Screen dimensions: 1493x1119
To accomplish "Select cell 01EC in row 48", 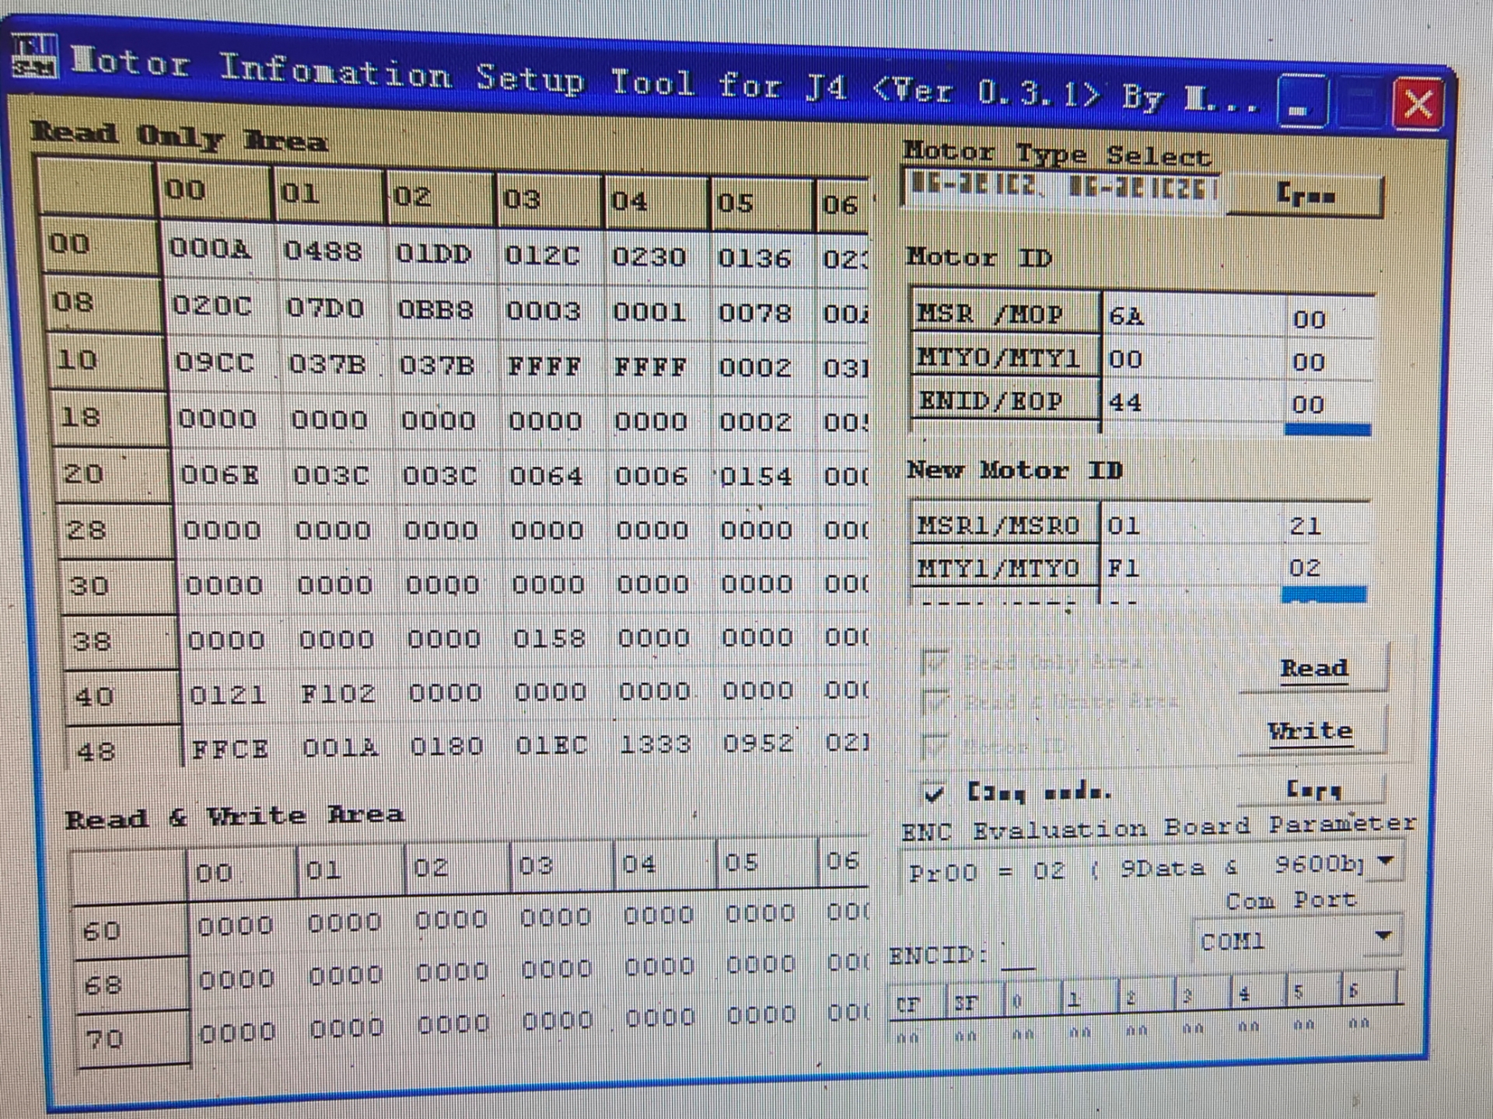I will click(551, 745).
